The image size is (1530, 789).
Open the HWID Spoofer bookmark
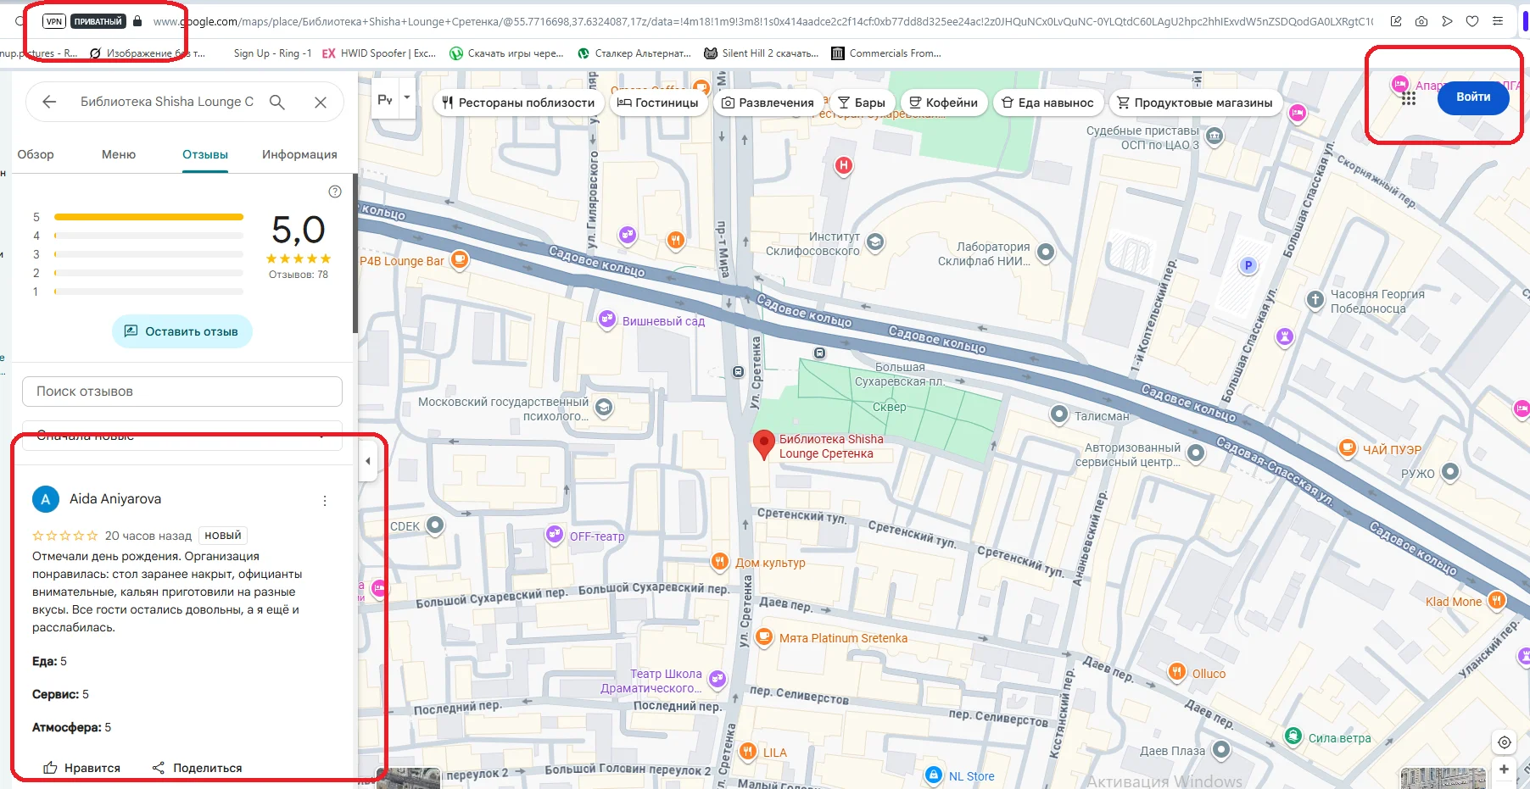pos(379,53)
